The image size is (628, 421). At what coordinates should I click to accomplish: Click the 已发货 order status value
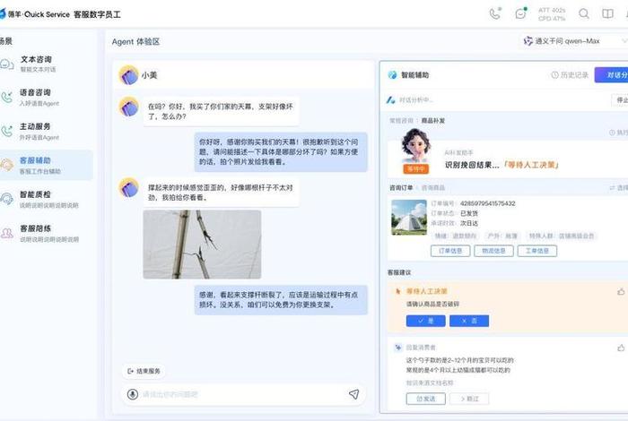[469, 213]
